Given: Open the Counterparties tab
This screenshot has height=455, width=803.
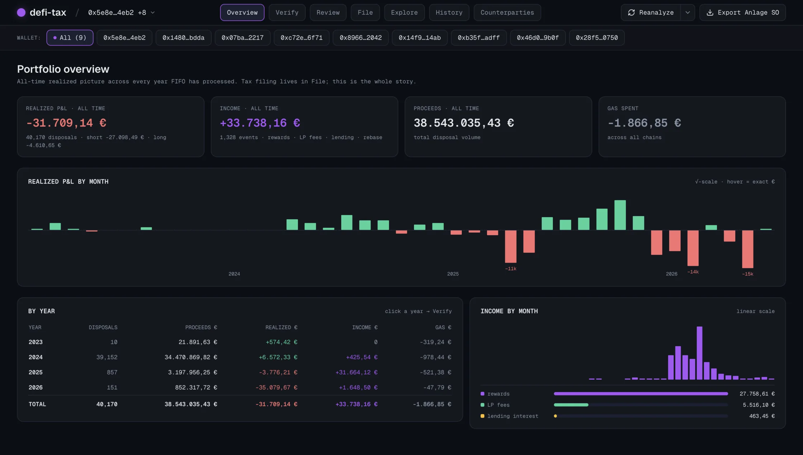Looking at the screenshot, I should tap(507, 13).
